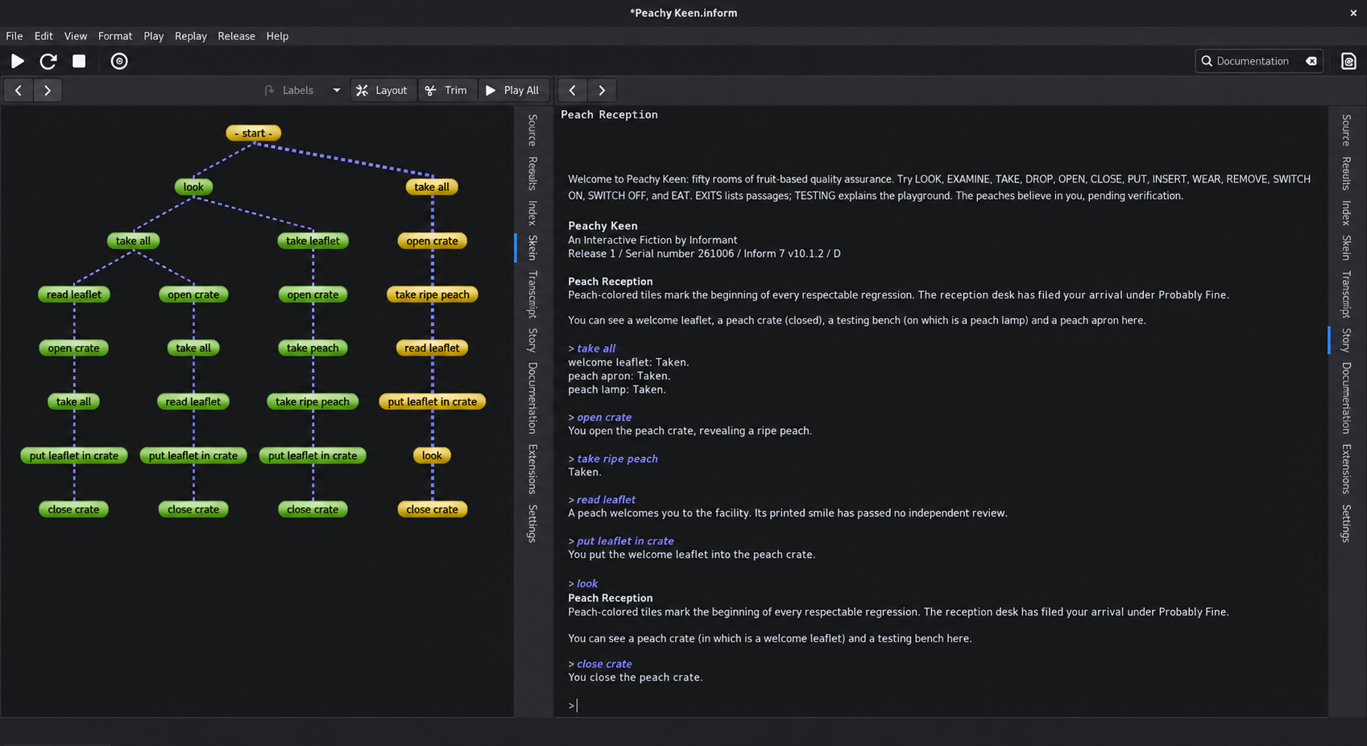Click the story command prompt input line

click(x=942, y=705)
